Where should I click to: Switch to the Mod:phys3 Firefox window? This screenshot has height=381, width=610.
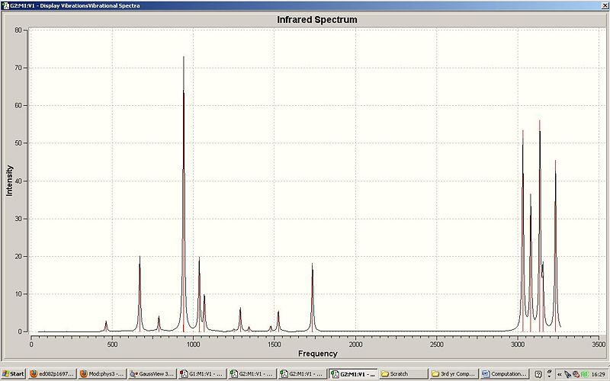pos(101,374)
